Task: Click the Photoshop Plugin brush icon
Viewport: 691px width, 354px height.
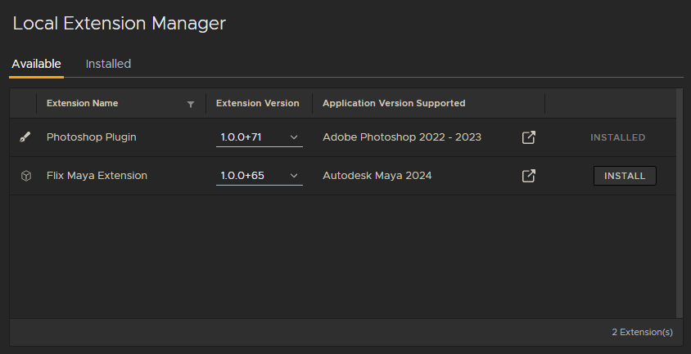Action: click(x=25, y=137)
